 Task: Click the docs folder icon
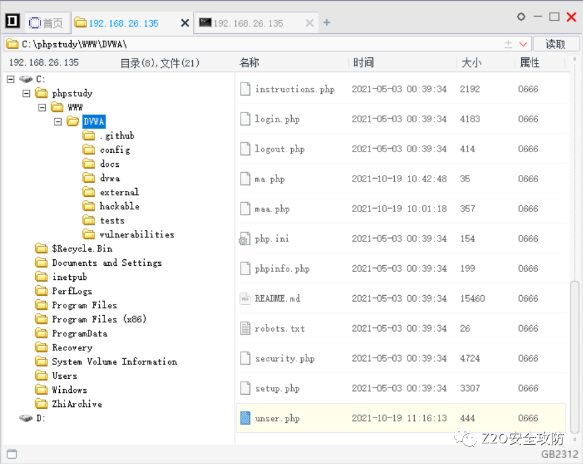(x=88, y=164)
